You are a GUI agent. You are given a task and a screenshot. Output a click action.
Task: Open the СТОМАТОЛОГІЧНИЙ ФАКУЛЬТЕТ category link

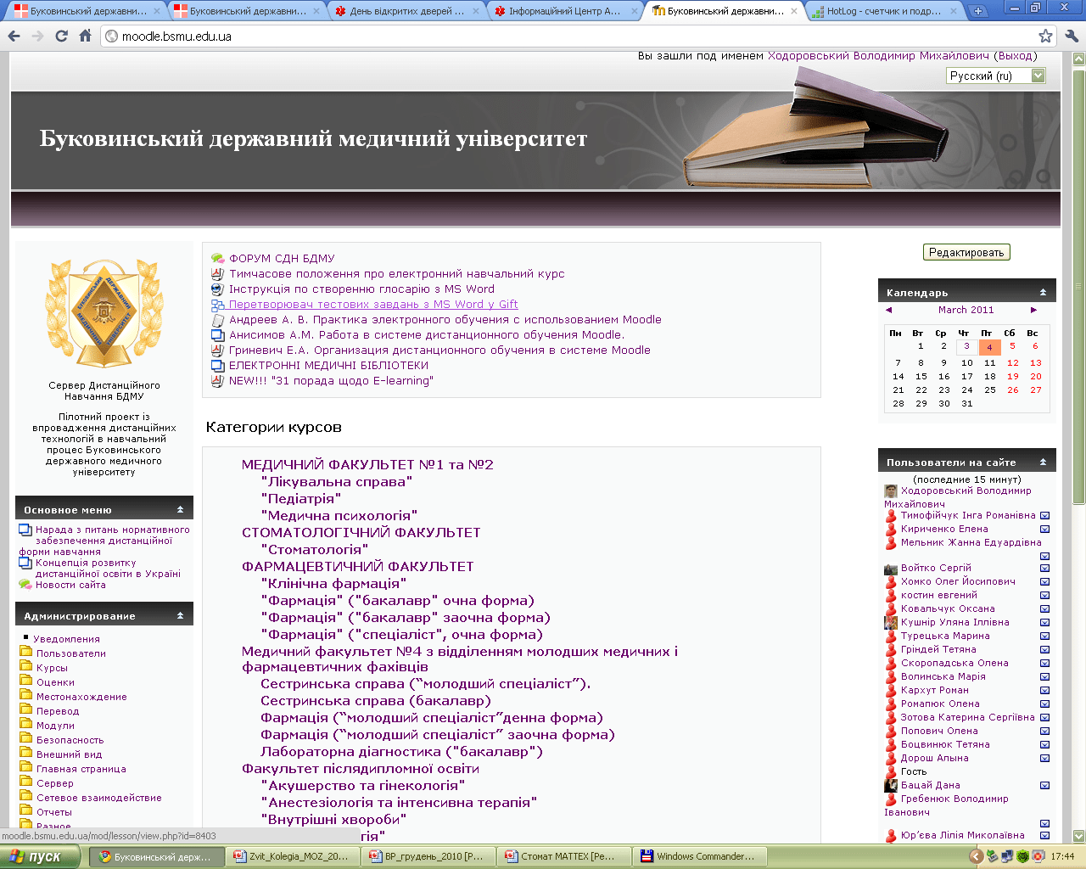(361, 533)
